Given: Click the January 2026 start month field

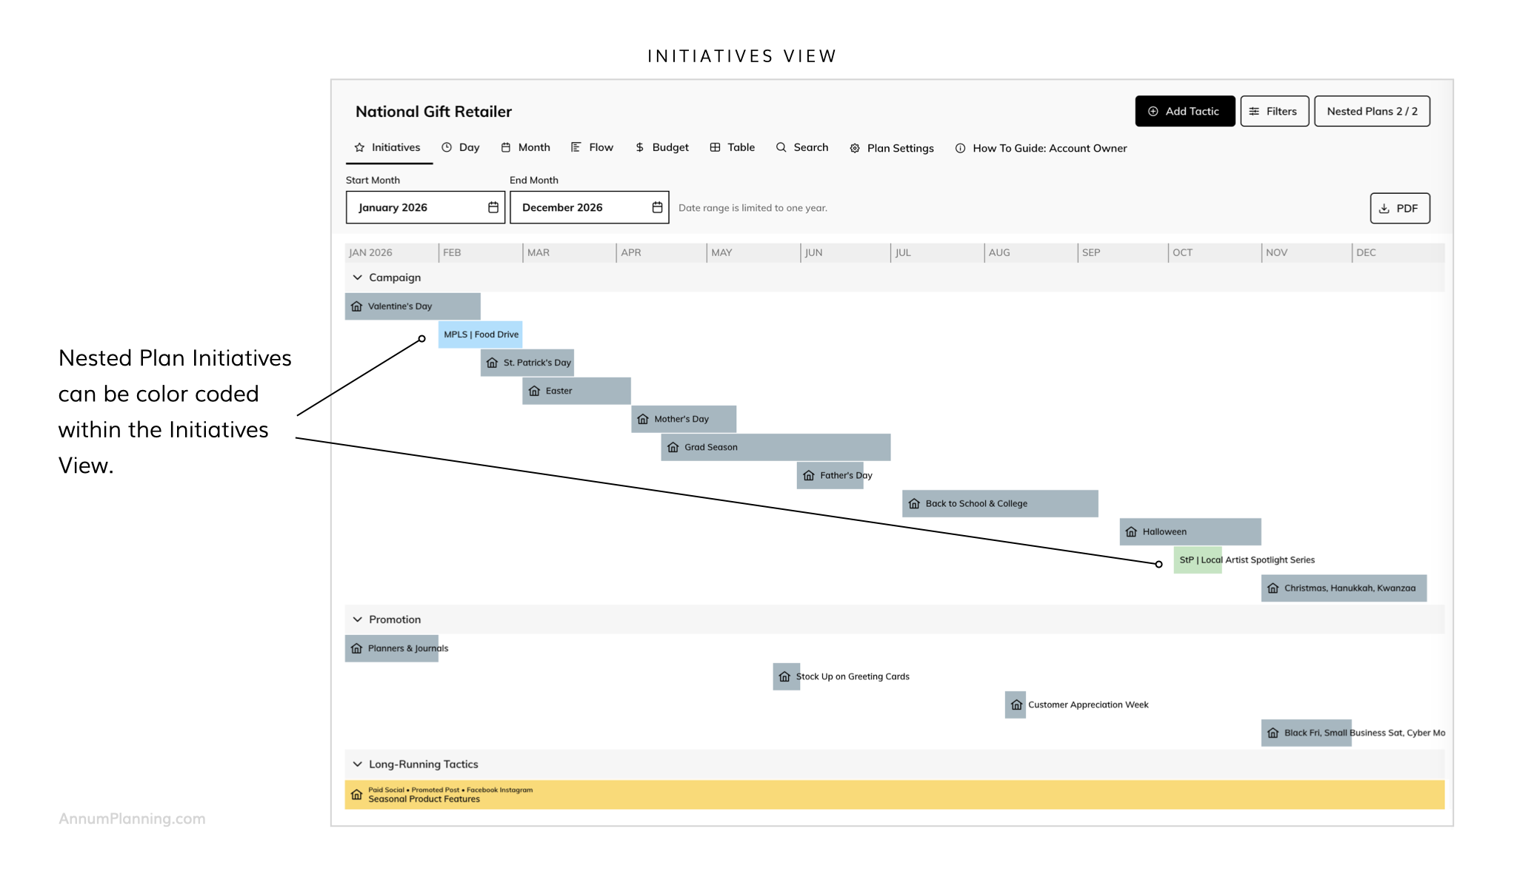Looking at the screenshot, I should click(x=415, y=207).
